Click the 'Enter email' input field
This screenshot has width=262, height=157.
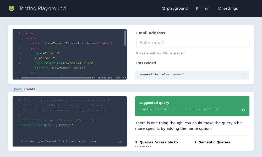coord(193,43)
